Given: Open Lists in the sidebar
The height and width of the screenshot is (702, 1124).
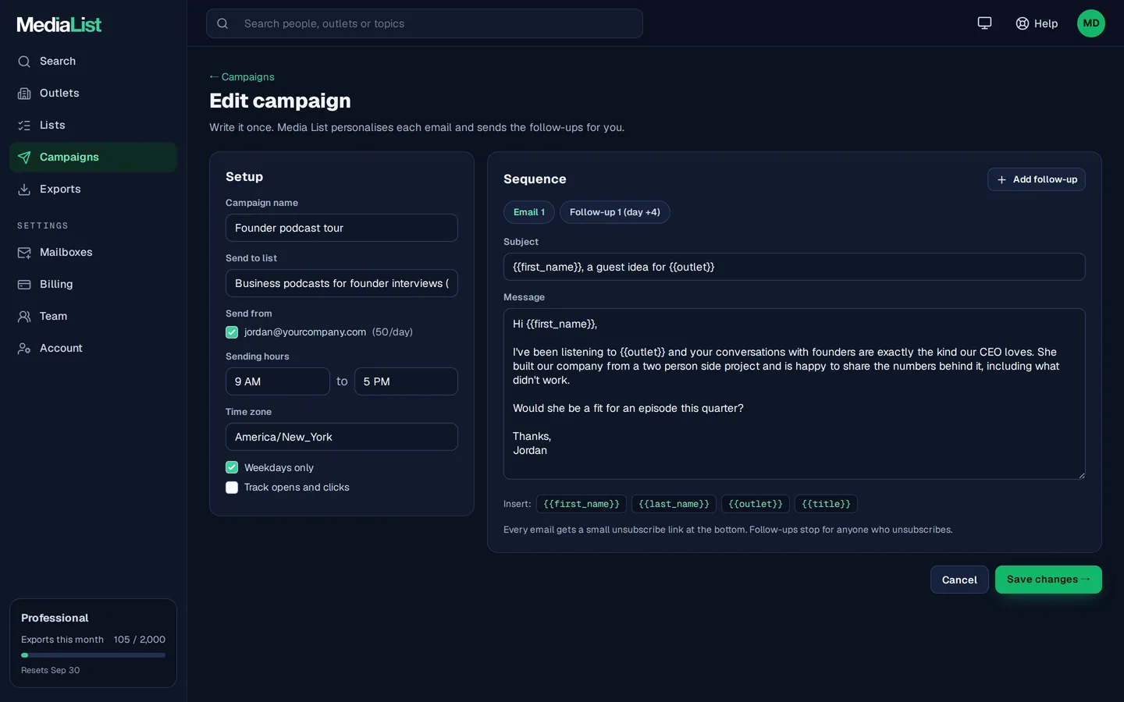Looking at the screenshot, I should coord(93,126).
